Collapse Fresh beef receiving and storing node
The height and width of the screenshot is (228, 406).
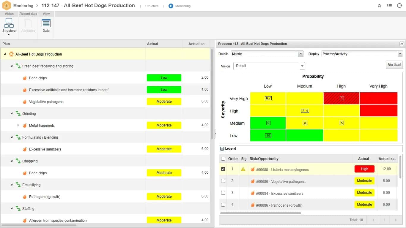(x=12, y=66)
